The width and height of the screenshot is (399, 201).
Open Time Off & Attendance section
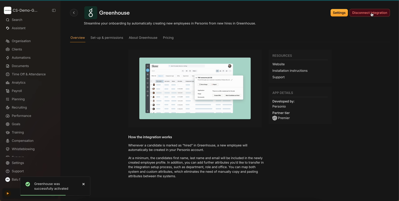[29, 74]
